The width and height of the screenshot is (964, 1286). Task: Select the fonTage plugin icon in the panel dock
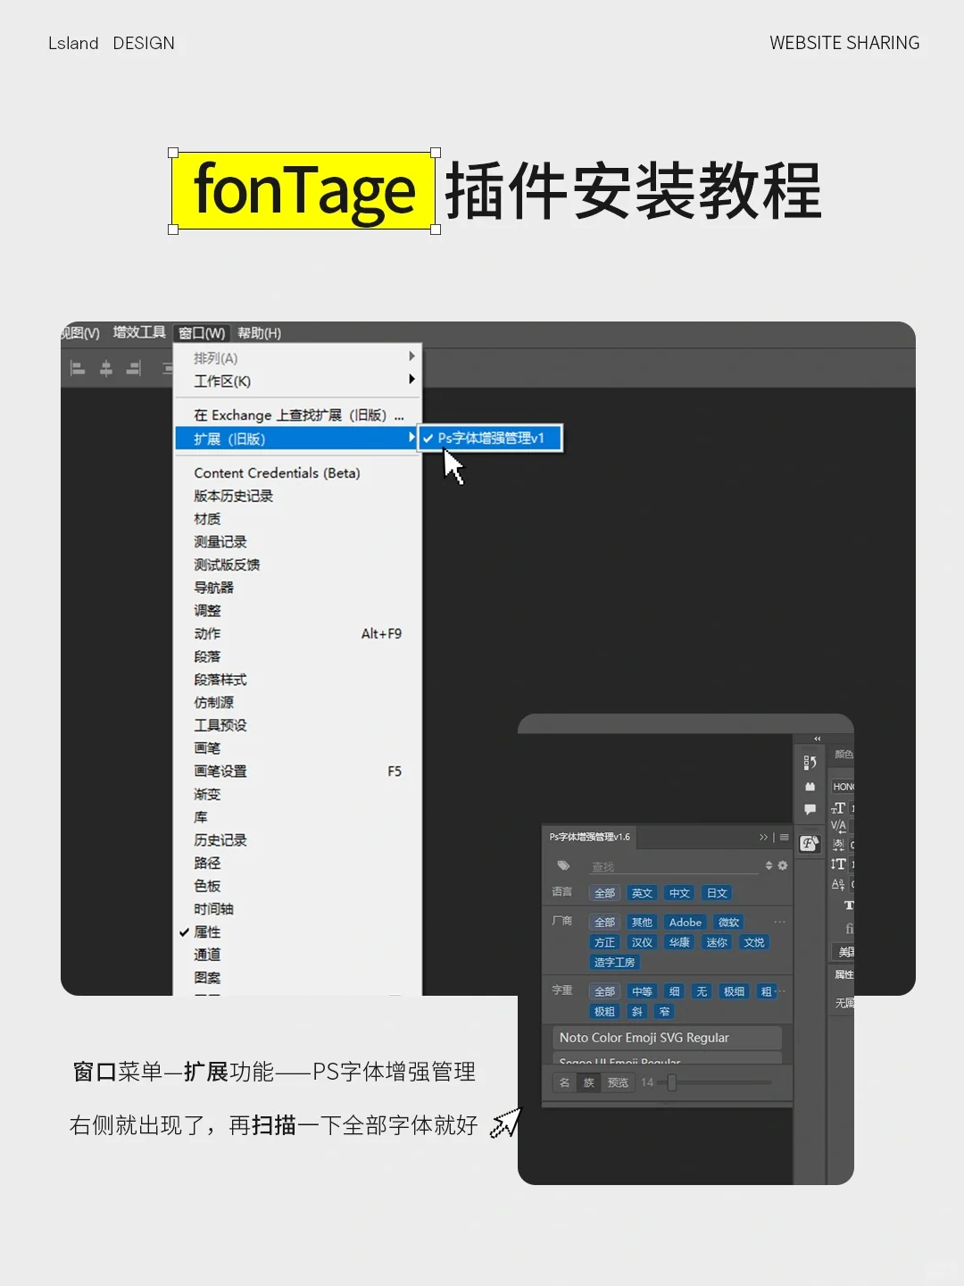[810, 844]
